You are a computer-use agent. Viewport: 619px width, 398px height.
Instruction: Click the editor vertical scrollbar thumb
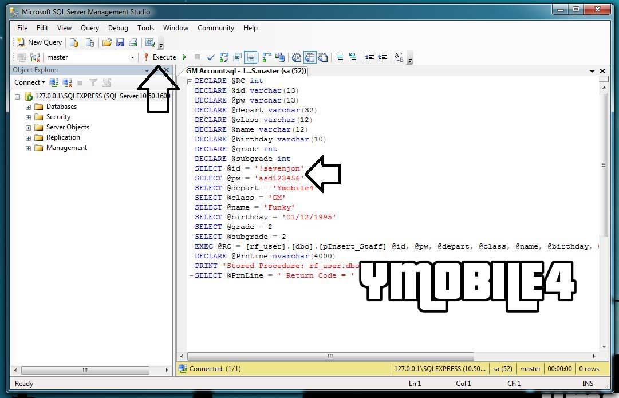pos(604,165)
